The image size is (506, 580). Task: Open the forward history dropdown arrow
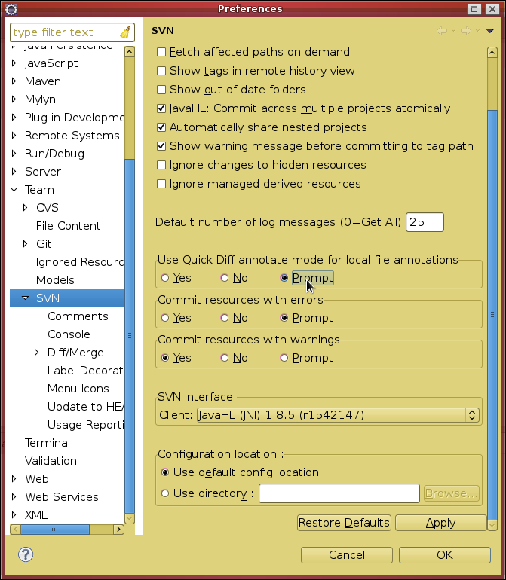(477, 31)
